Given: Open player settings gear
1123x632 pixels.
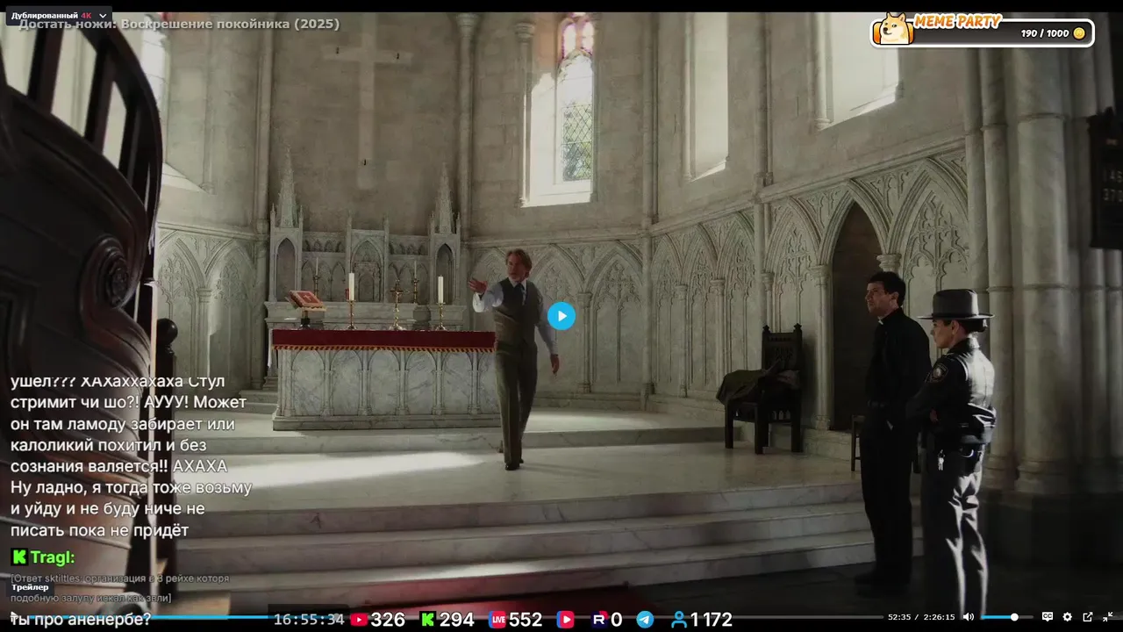Looking at the screenshot, I should pos(1068,617).
